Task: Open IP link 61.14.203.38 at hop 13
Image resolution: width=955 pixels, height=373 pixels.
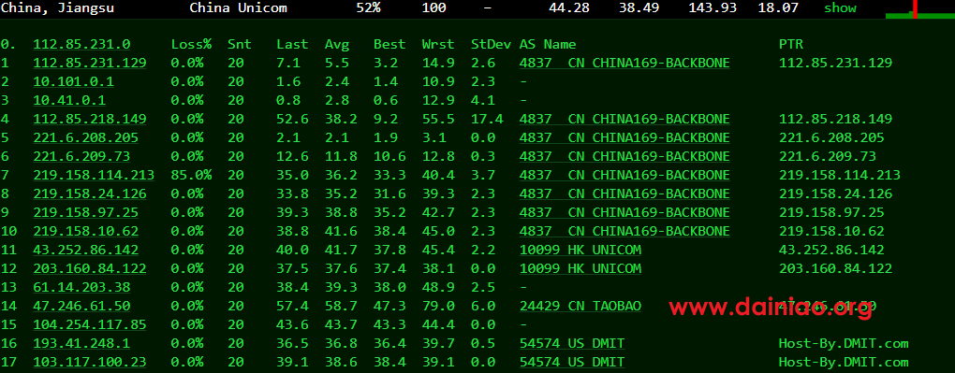Action: click(x=81, y=287)
